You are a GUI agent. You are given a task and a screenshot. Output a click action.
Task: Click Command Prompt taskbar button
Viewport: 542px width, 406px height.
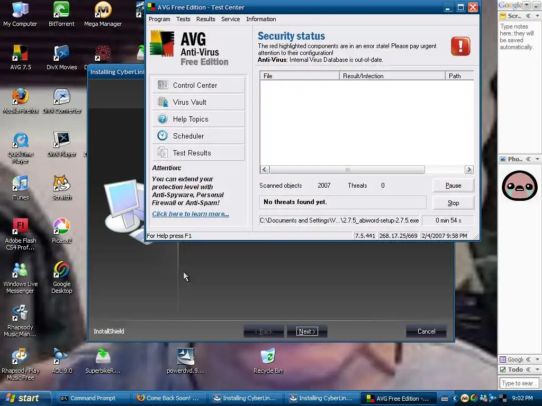pos(92,399)
